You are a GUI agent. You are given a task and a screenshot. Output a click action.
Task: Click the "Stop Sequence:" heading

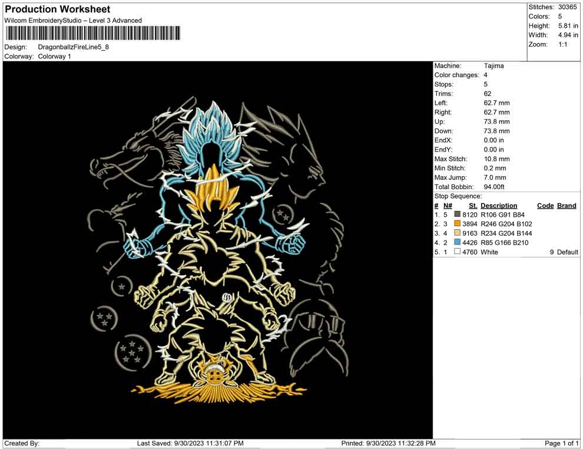point(458,196)
